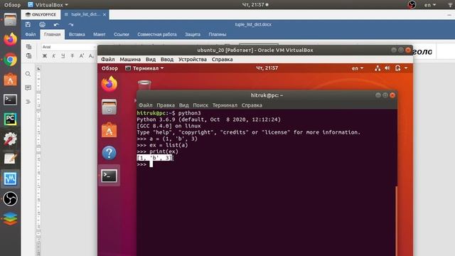
Task: Toggle bold (Ж) formatting in ONLYOFFICE
Action: (45, 55)
